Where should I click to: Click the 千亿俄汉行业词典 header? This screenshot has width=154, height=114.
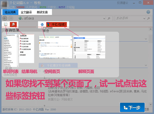58,65
